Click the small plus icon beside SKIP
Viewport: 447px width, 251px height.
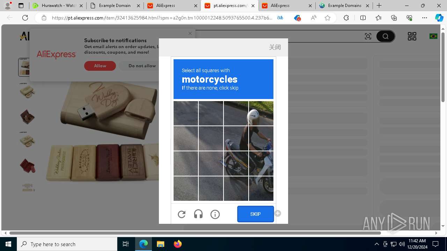point(278,213)
